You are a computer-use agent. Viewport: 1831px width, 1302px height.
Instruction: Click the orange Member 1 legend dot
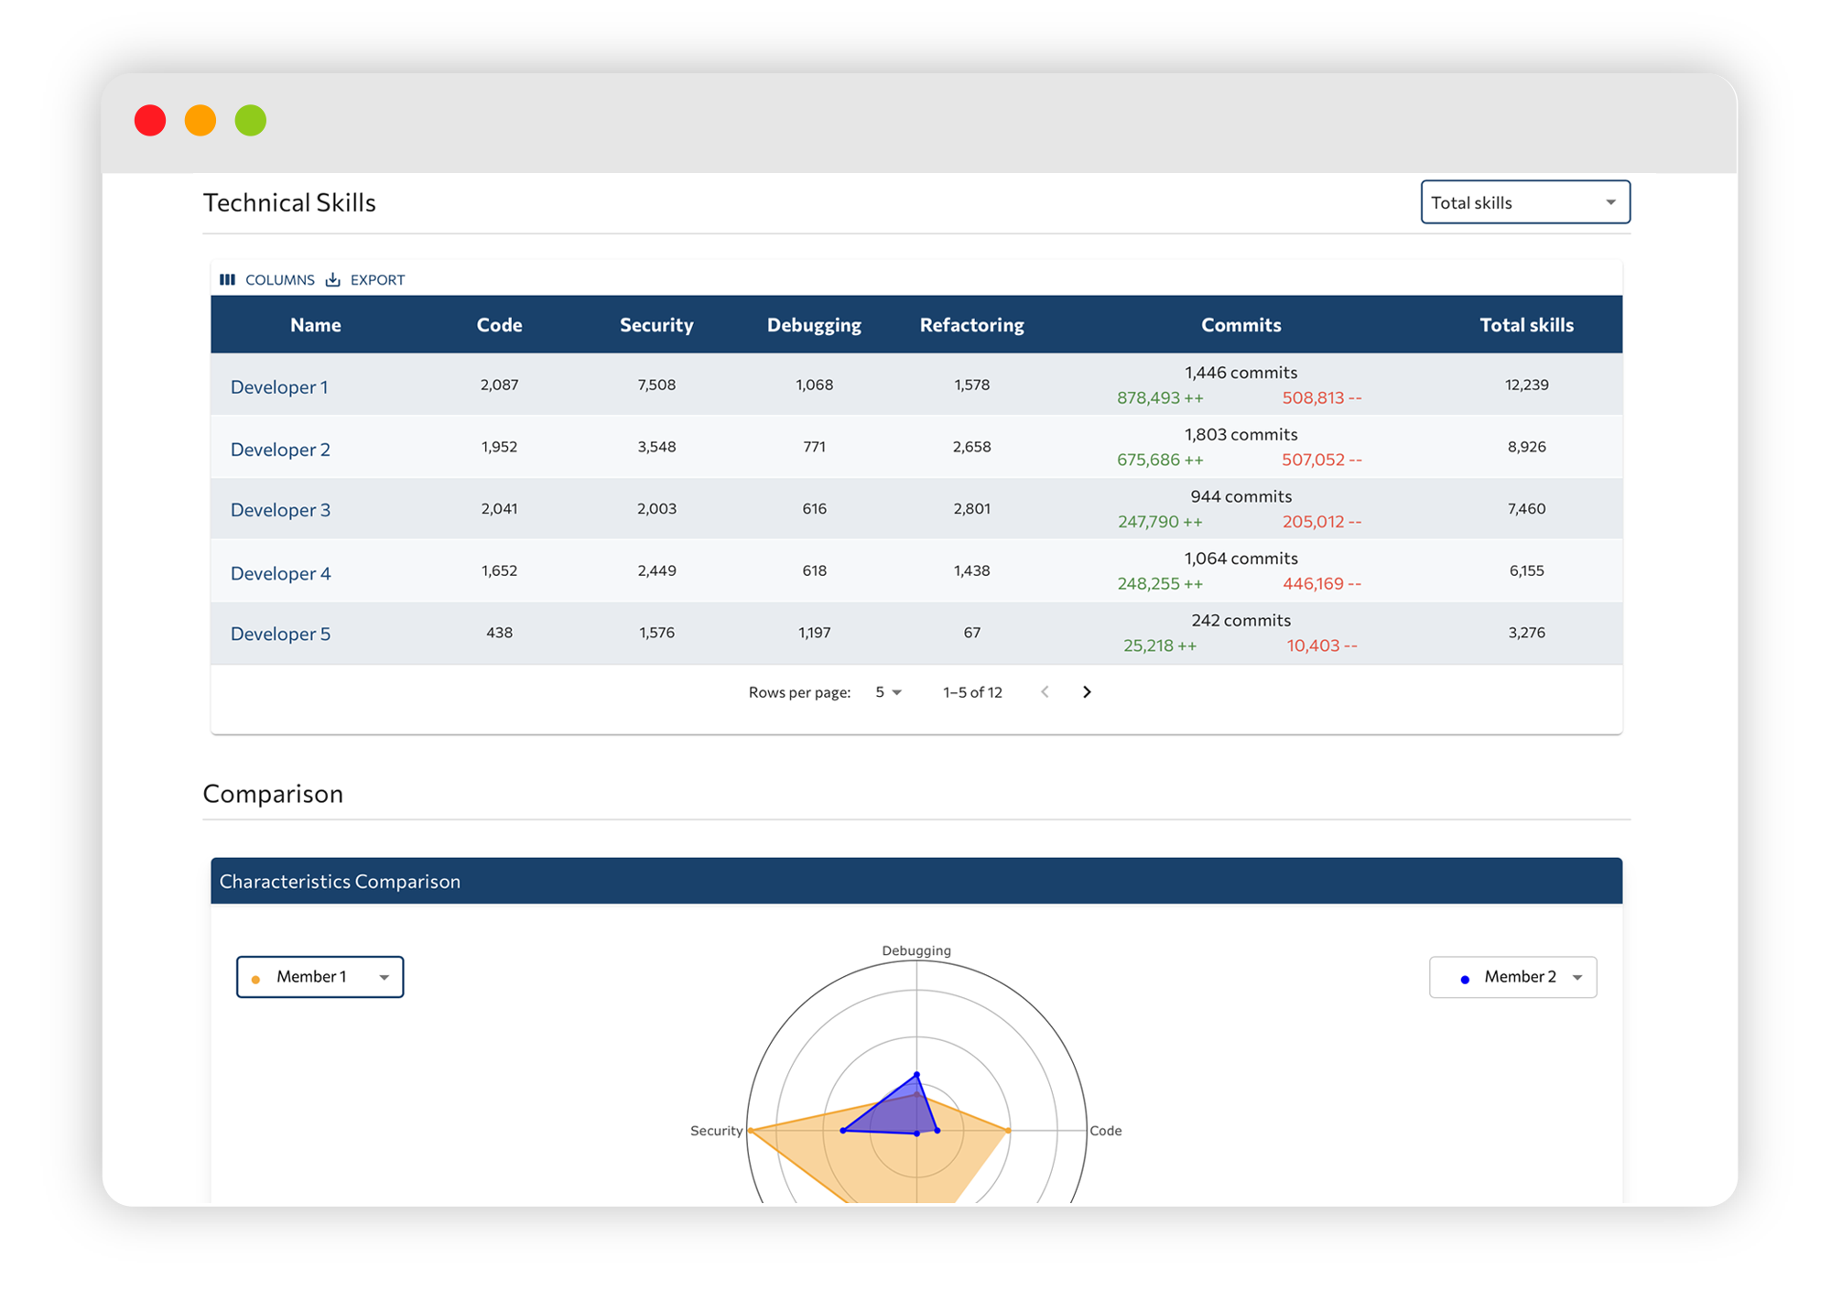pyautogui.click(x=256, y=977)
